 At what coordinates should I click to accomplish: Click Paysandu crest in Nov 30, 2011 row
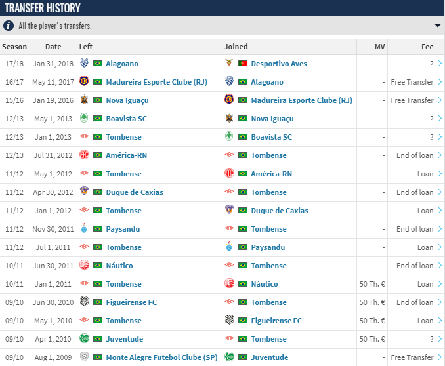coord(84,228)
